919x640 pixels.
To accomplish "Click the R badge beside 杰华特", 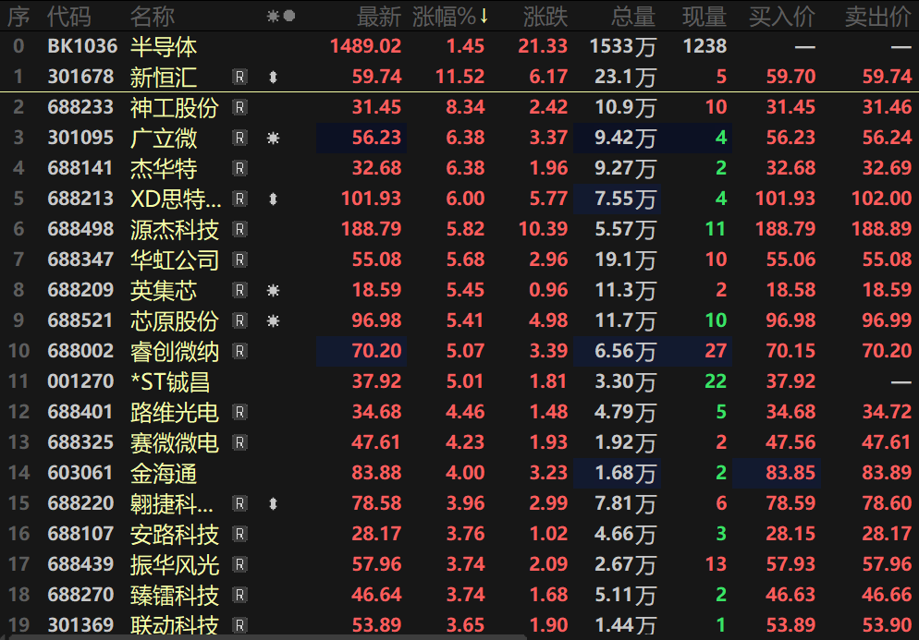I will (239, 168).
